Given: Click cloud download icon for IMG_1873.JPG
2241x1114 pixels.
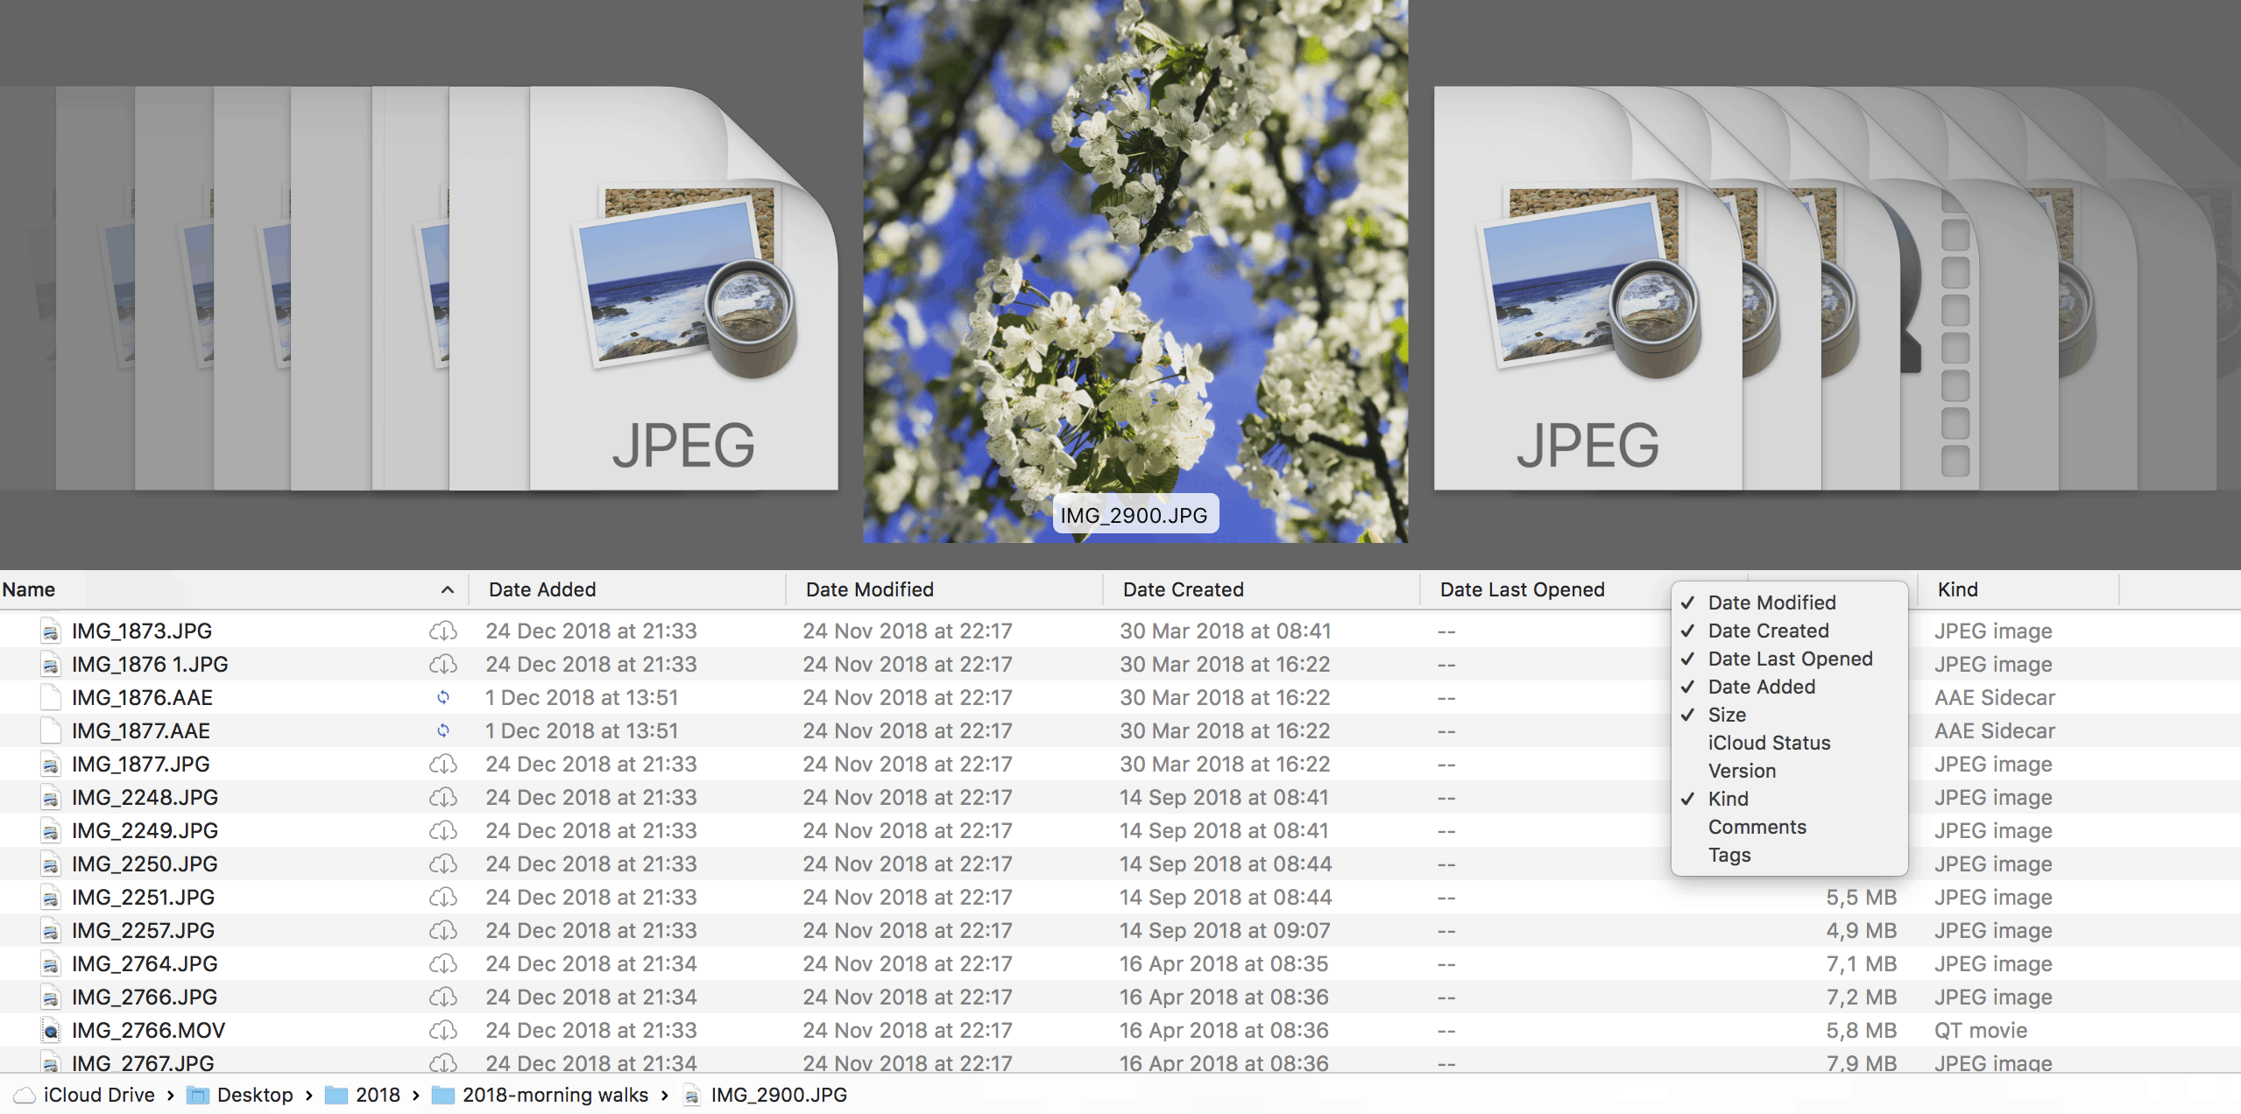Looking at the screenshot, I should coord(443,631).
